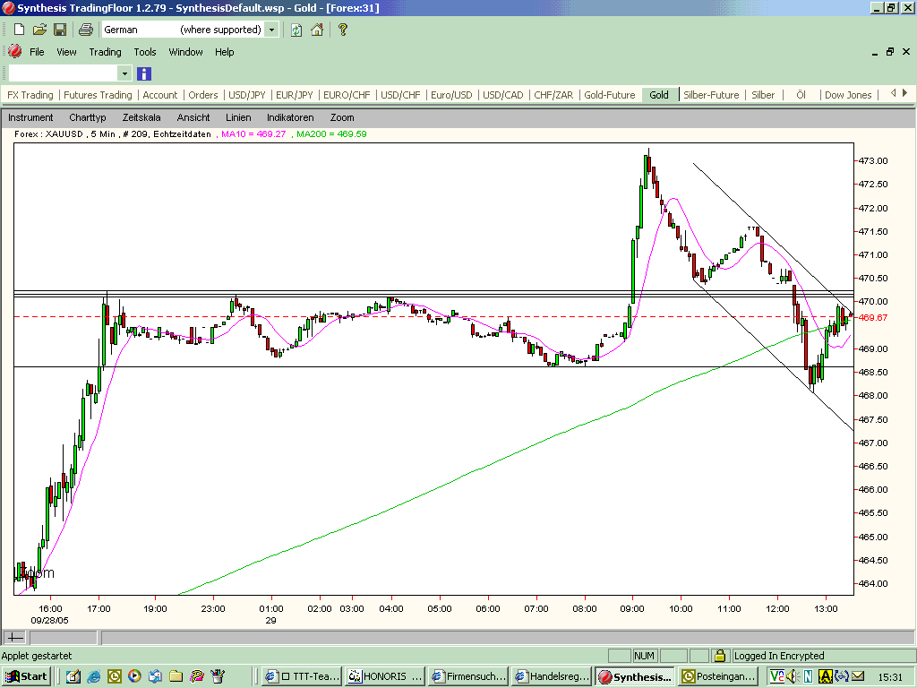917x688 pixels.
Task: Switch to the Dow Jones tab
Action: [848, 95]
